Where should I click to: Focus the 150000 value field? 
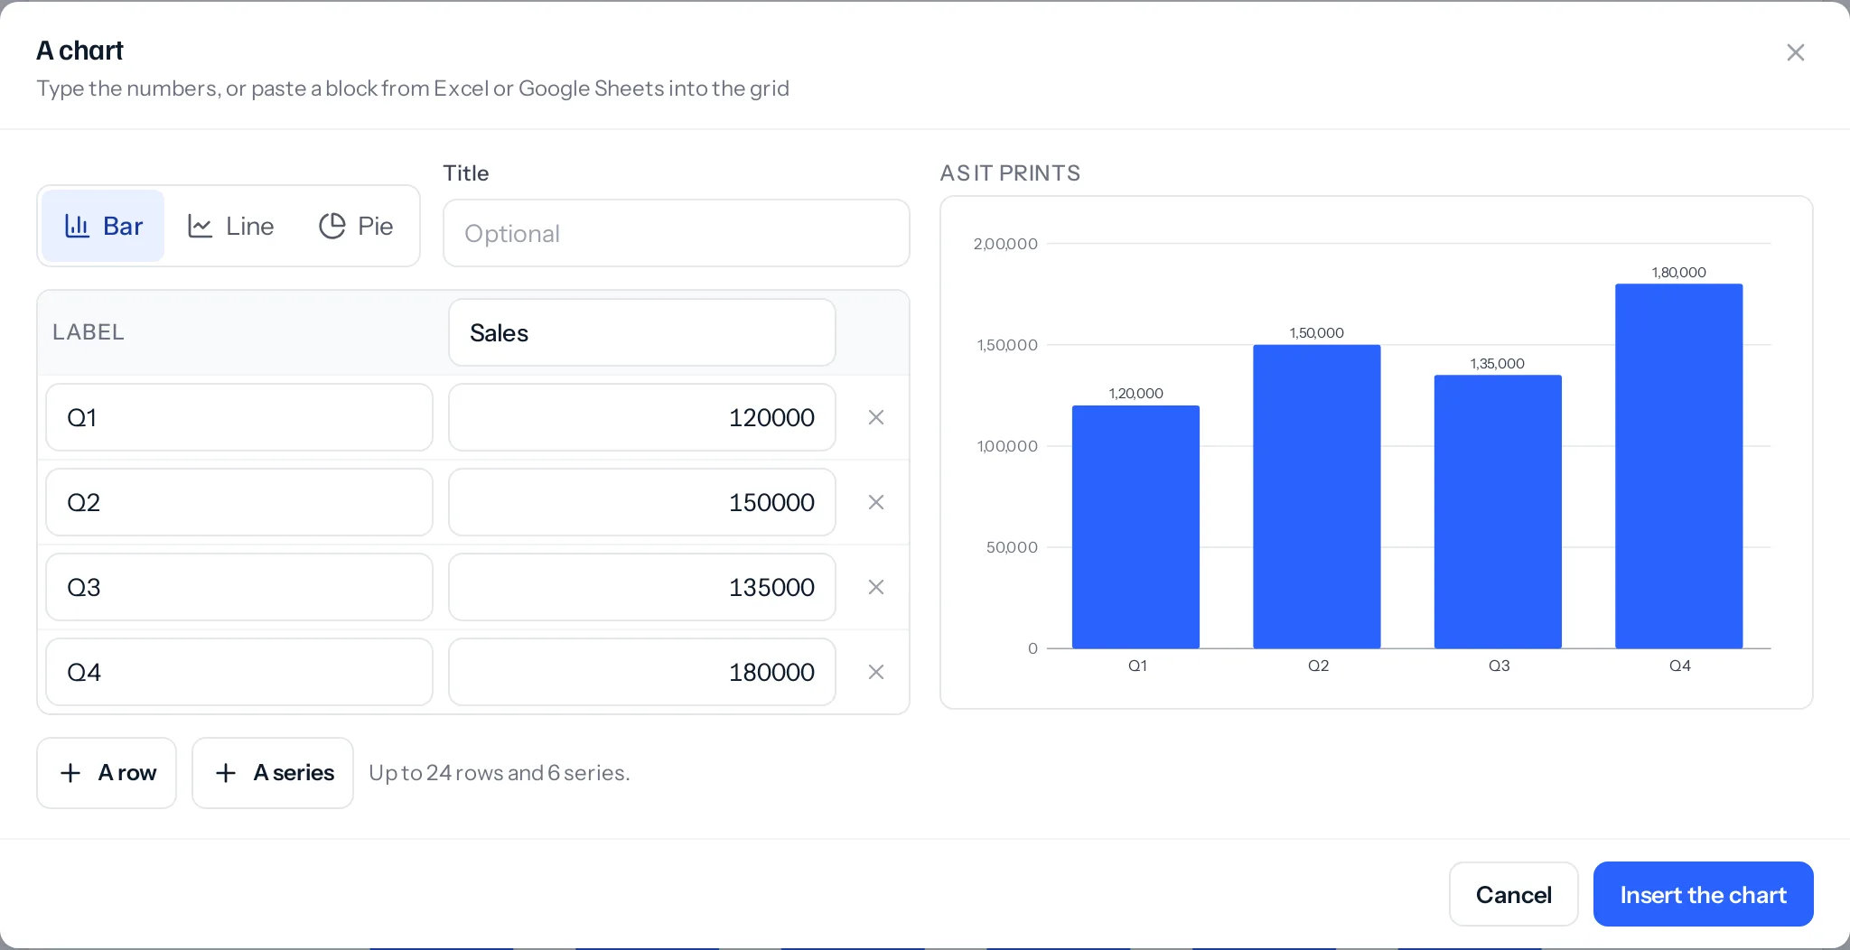click(x=641, y=502)
